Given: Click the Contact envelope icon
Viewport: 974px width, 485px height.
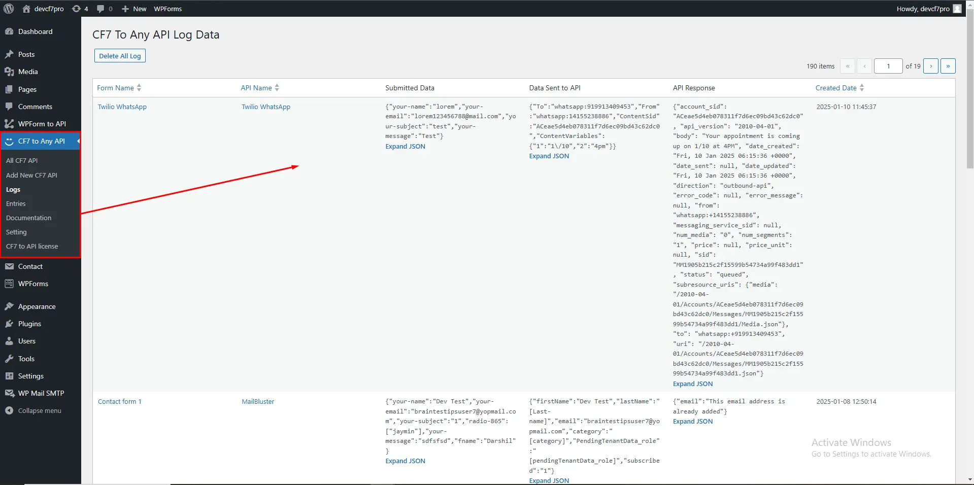Looking at the screenshot, I should pos(9,266).
